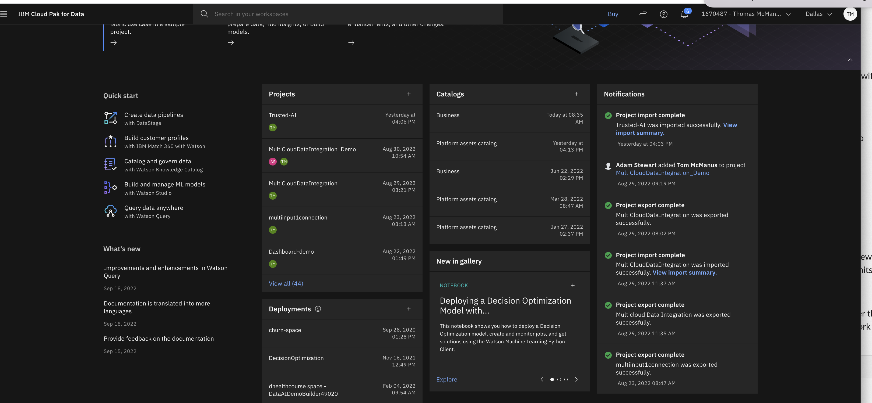Open the help question mark icon

pos(663,14)
